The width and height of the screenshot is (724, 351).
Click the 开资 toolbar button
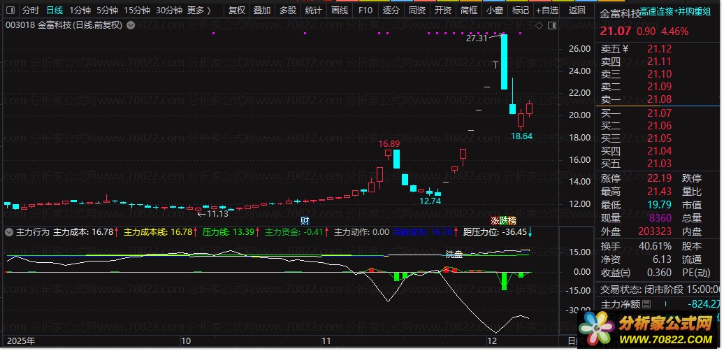click(x=443, y=10)
